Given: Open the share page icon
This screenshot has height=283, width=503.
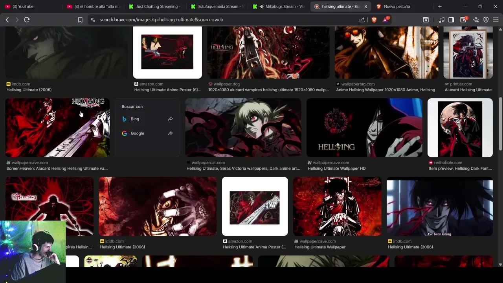Looking at the screenshot, I should click(362, 20).
